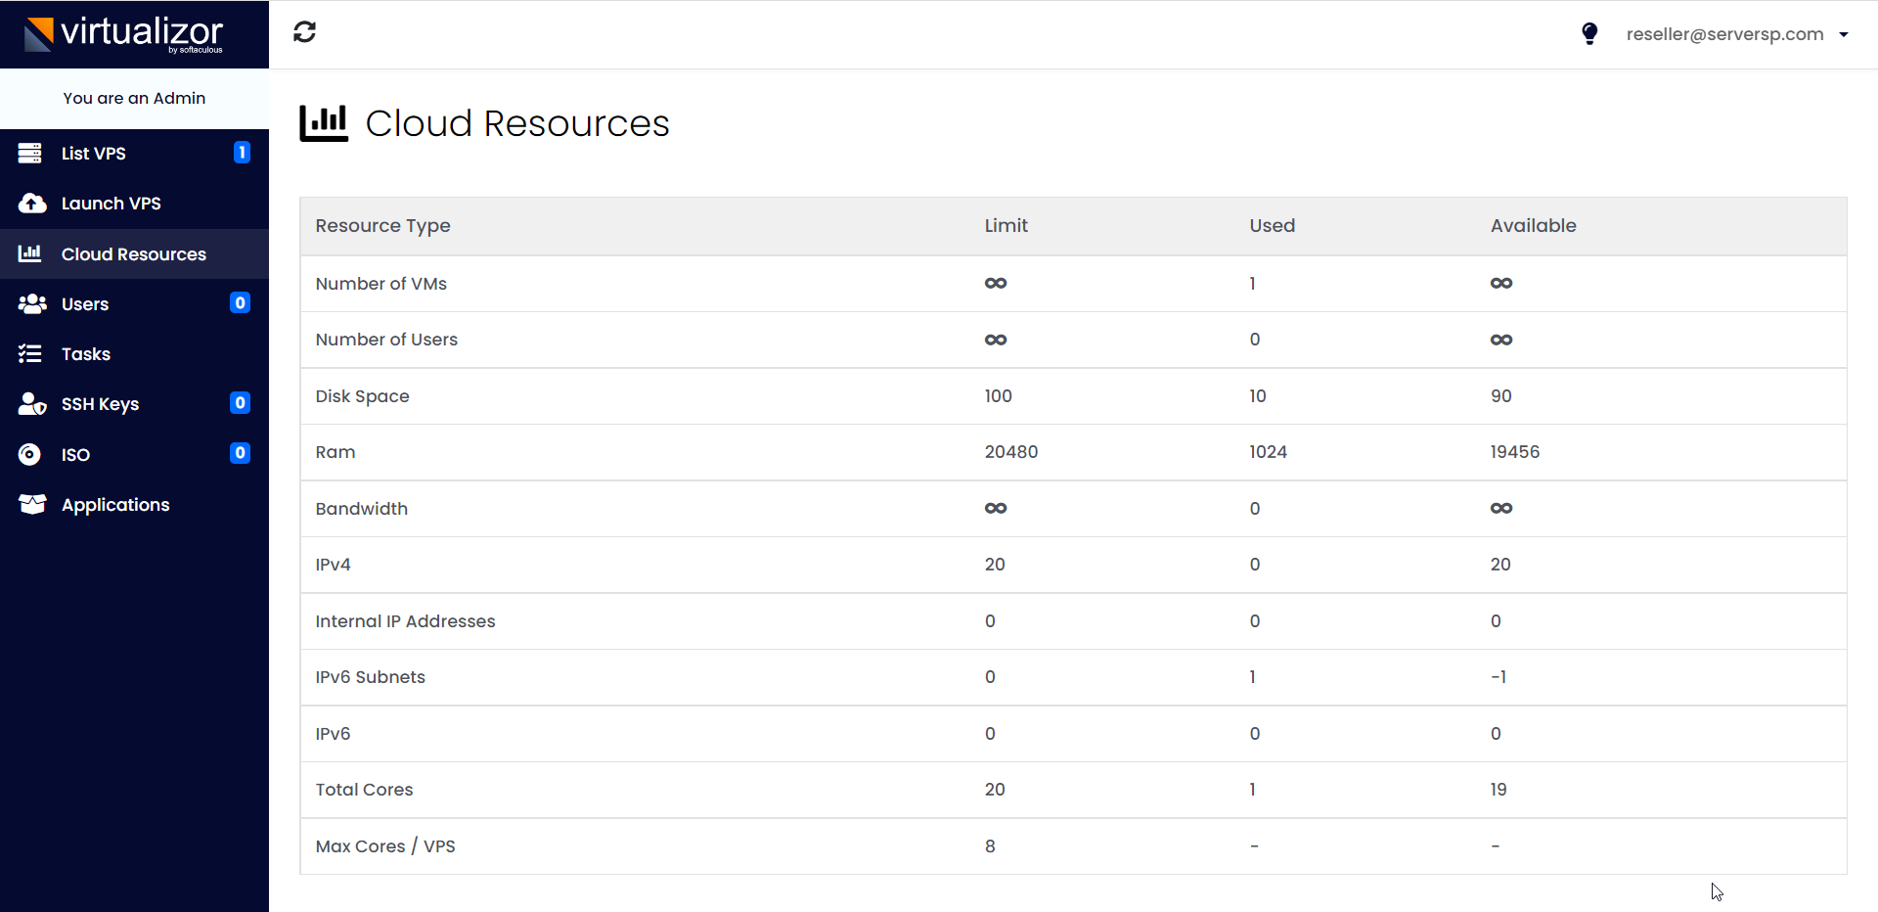The height and width of the screenshot is (912, 1878).
Task: Expand the account dropdown caret
Action: click(1844, 35)
